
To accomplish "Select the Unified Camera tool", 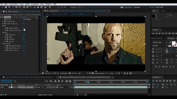I will tap(17, 7).
